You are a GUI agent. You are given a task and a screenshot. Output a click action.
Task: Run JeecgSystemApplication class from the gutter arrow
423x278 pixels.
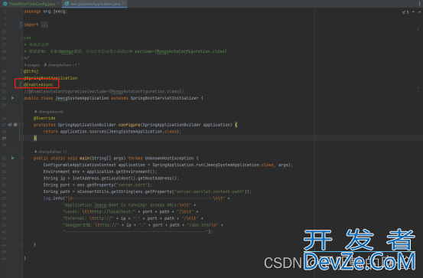13,98
